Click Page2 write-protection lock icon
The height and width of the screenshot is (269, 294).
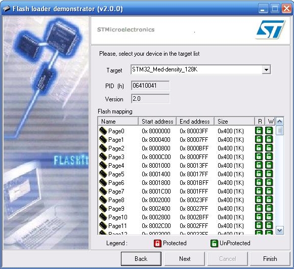[x=269, y=148]
